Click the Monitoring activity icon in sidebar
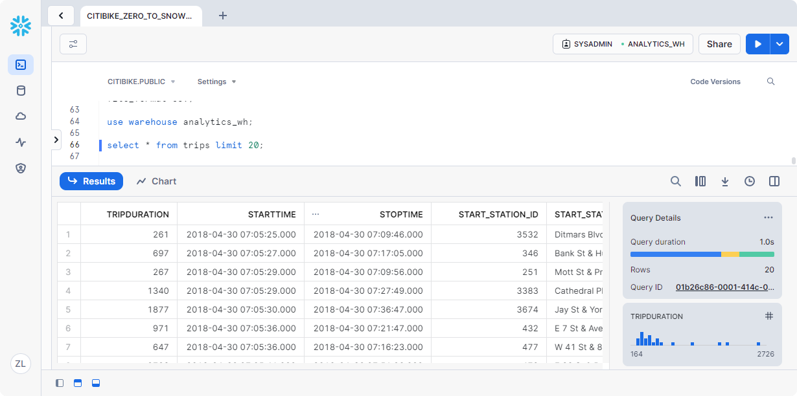 click(x=21, y=142)
